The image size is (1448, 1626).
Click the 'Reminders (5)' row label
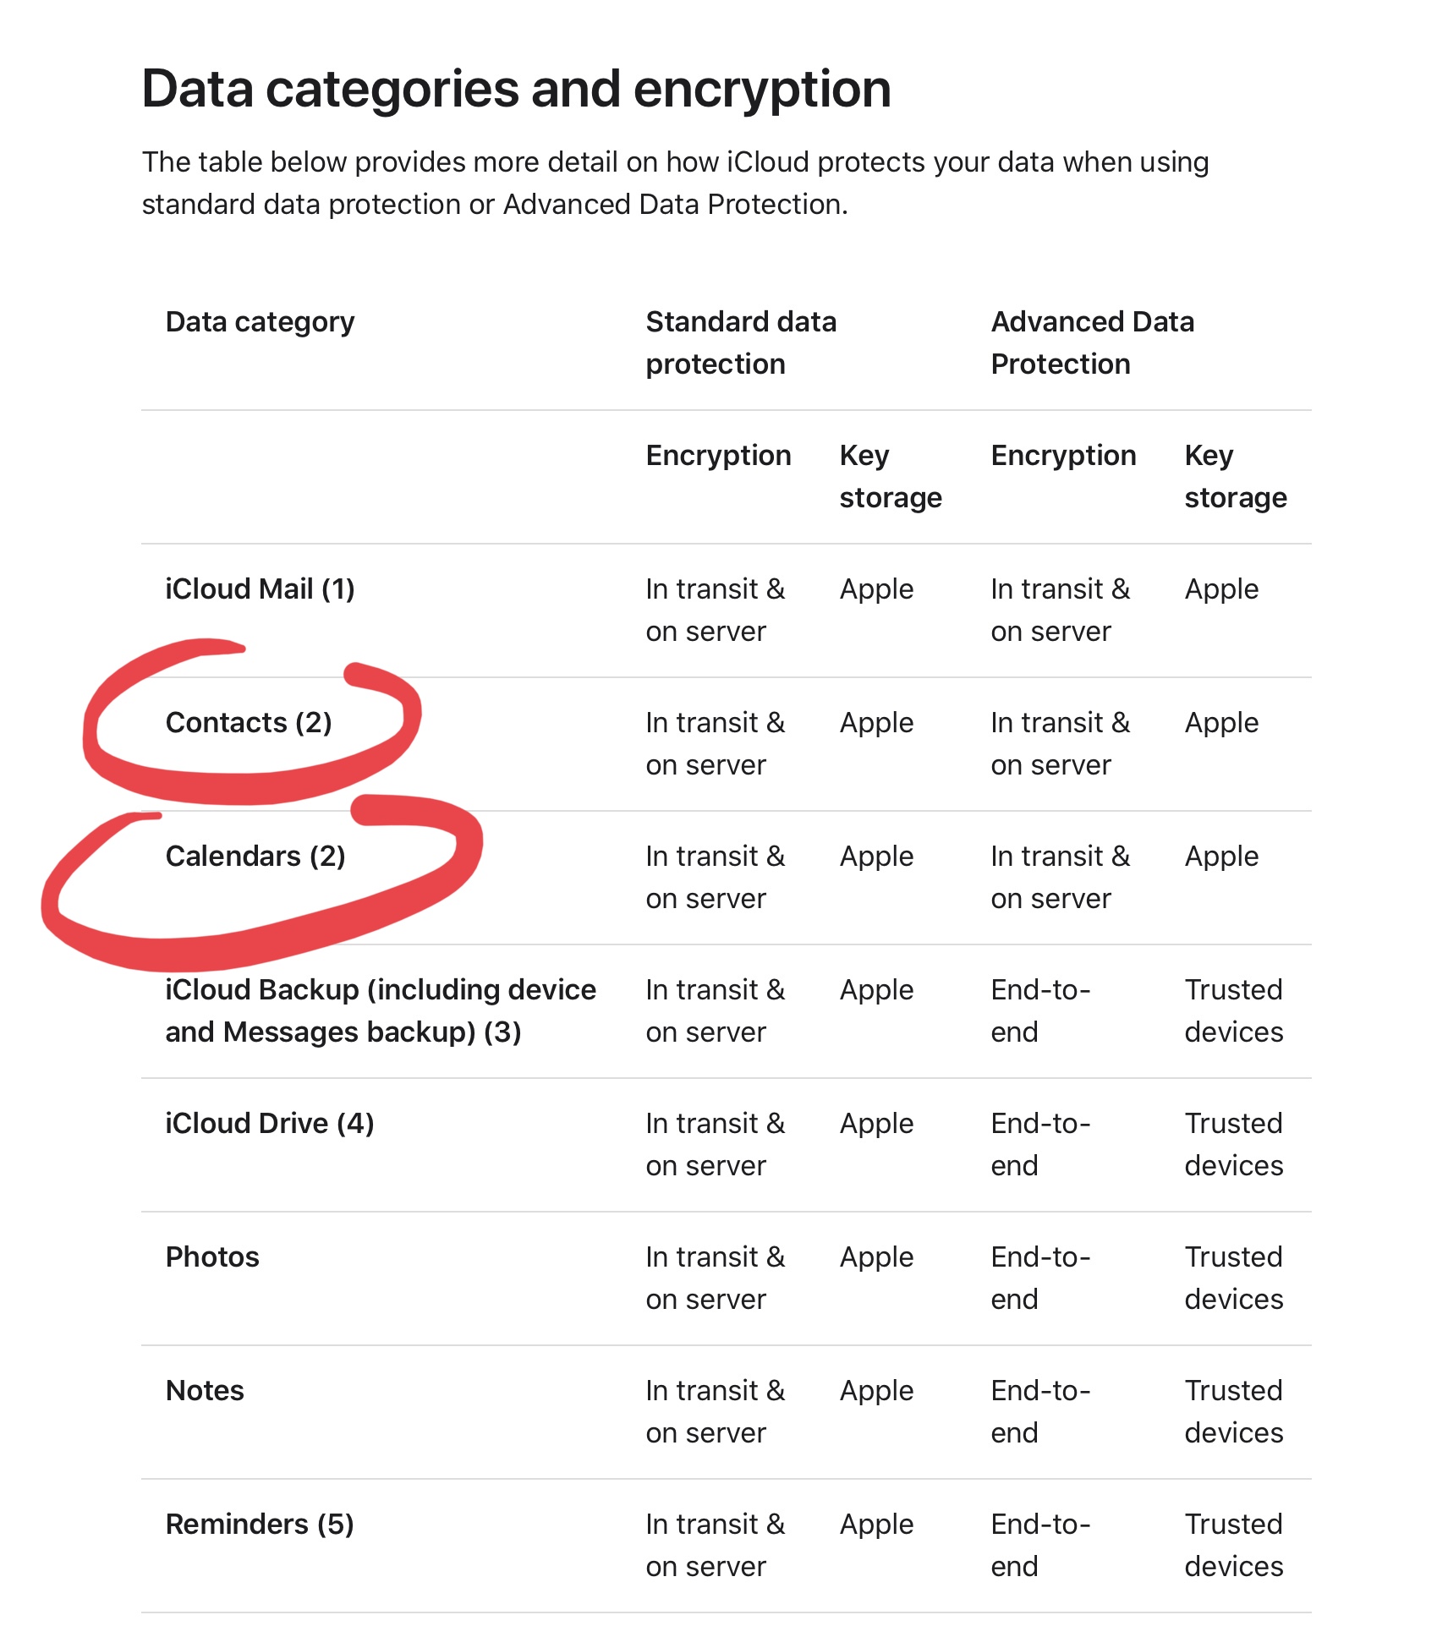[260, 1525]
